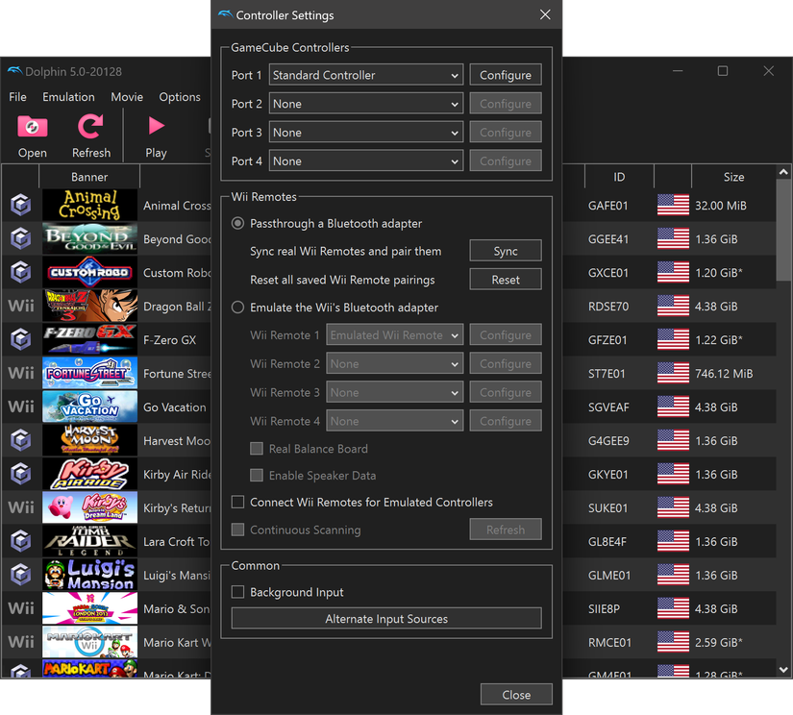Viewport: 793px width, 715px height.
Task: Click Close button at dialog bottom
Action: tap(516, 695)
